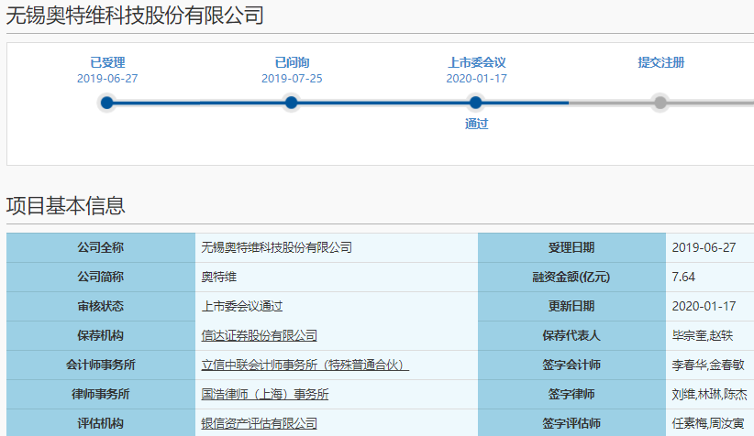Click the 上市委会议 timeline node dot
Image resolution: width=754 pixels, height=436 pixels.
(x=476, y=103)
